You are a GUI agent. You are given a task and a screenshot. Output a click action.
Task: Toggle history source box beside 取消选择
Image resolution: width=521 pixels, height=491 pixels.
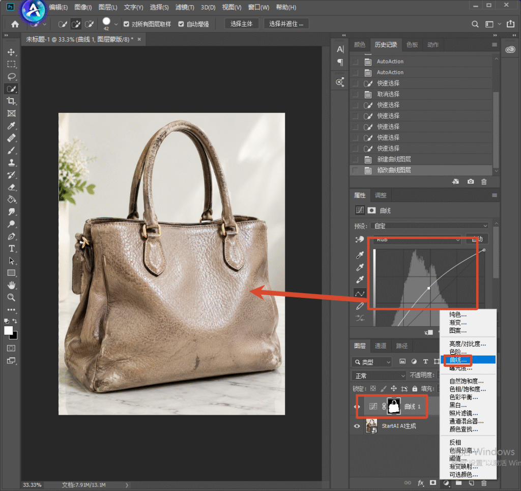point(355,94)
